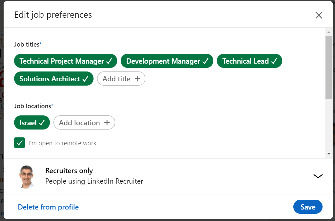Click the Technical Lead checkmark icon
The height and width of the screenshot is (221, 335).
click(274, 61)
